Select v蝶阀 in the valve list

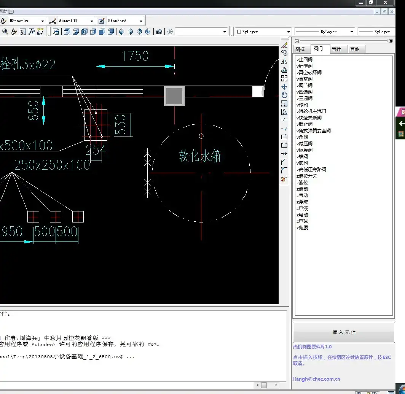(x=302, y=157)
